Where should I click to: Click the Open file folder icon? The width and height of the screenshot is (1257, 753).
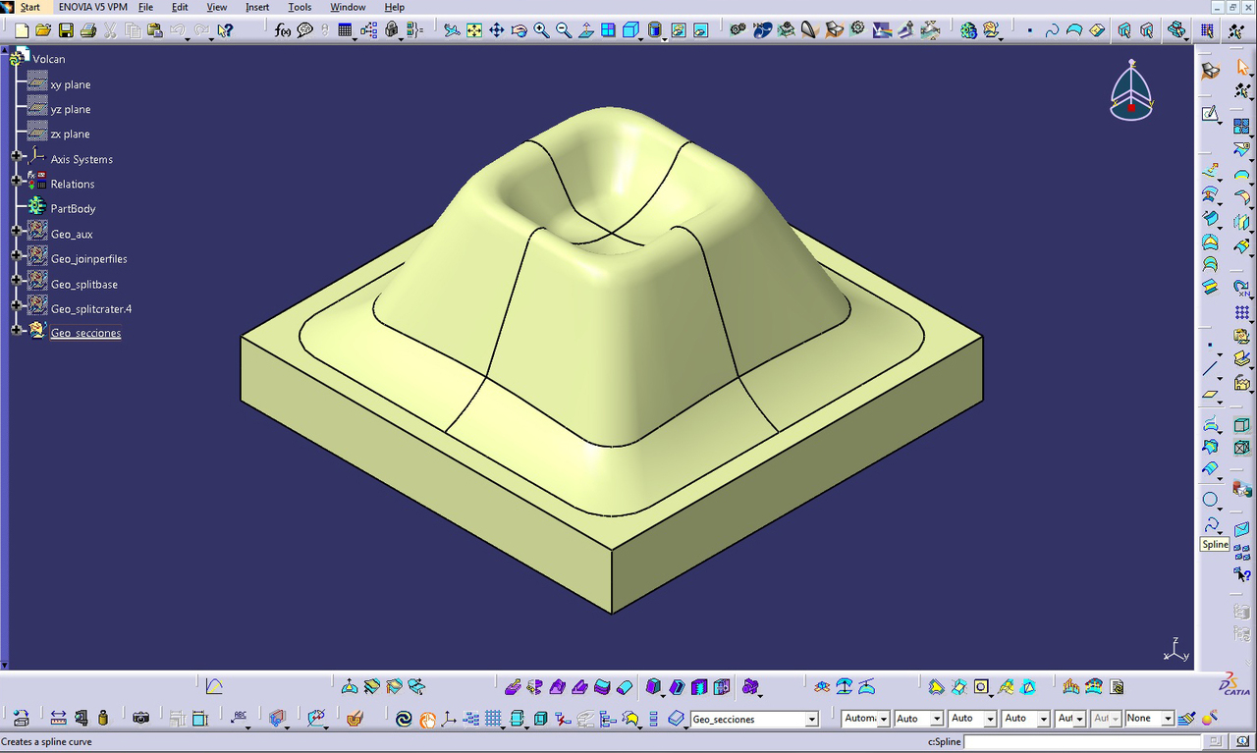pos(43,30)
